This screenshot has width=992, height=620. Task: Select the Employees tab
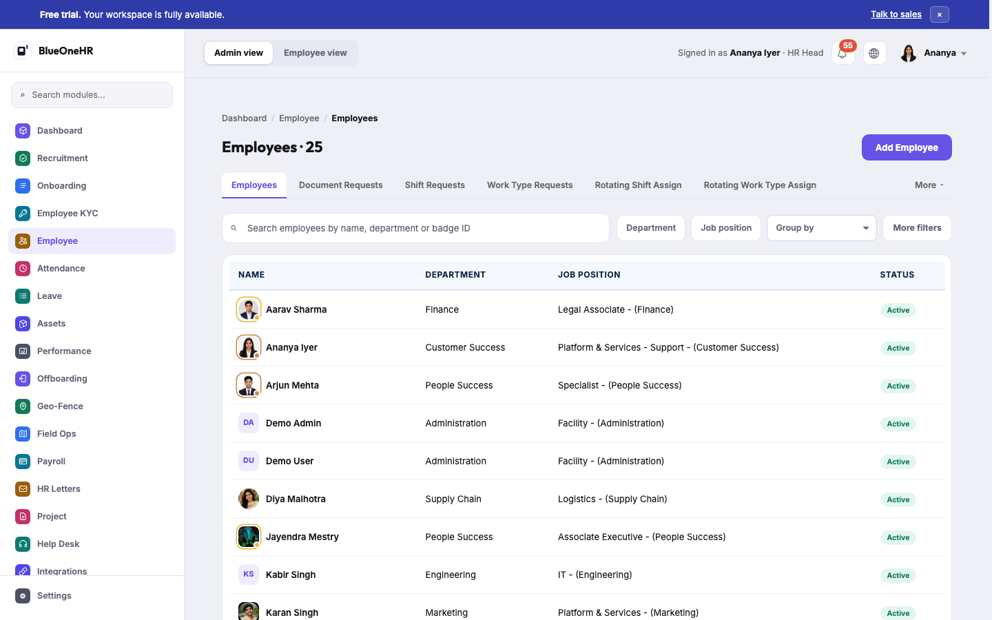click(x=254, y=185)
